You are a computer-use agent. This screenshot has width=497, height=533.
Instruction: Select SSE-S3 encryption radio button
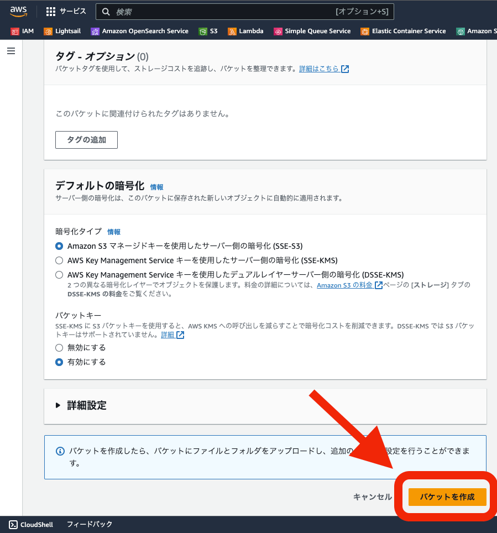pos(59,245)
